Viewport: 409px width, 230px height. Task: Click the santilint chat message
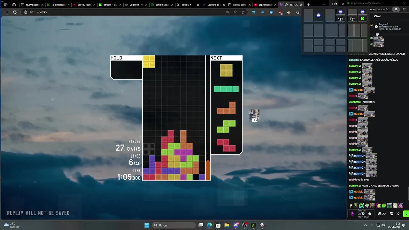(374, 60)
